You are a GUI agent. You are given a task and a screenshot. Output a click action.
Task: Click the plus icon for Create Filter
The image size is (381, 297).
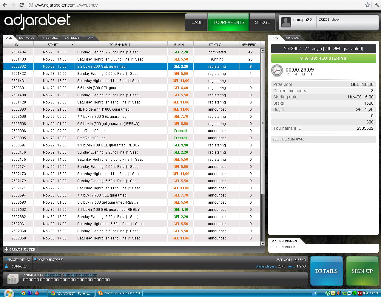[x=6, y=249]
